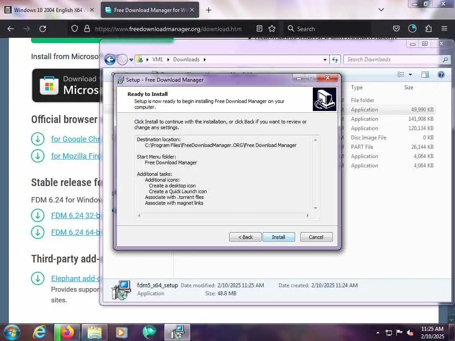Viewport: 455px width, 341px height.
Task: Show hidden system tray icons
Action: tap(378, 333)
